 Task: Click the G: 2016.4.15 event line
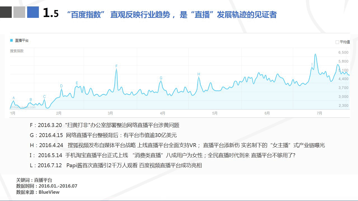pyautogui.click(x=103, y=135)
